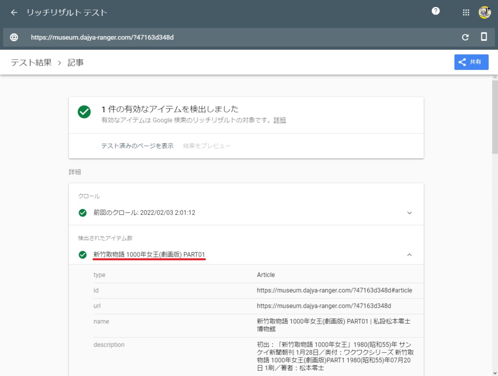Image resolution: width=498 pixels, height=376 pixels.
Task: Click the green success checkmark at the top
Action: 84,112
